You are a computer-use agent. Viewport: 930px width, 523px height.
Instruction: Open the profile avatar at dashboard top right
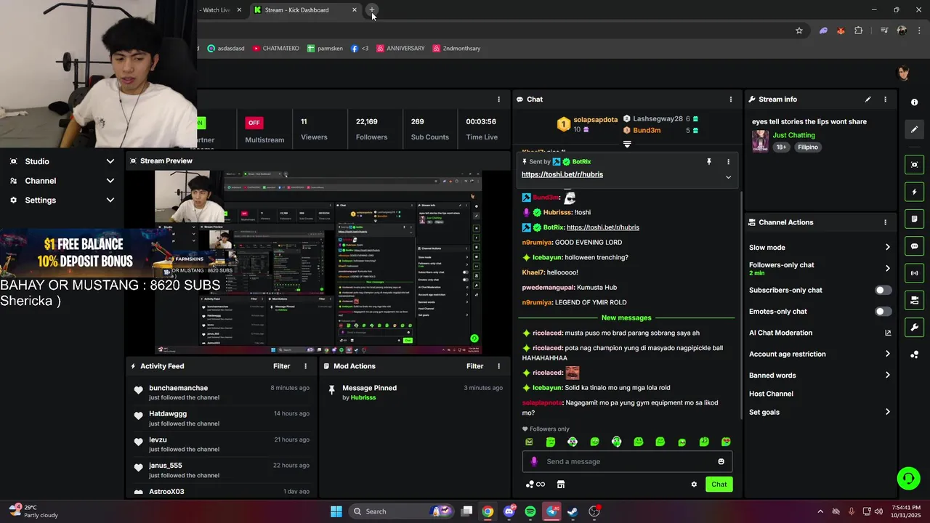pos(904,73)
